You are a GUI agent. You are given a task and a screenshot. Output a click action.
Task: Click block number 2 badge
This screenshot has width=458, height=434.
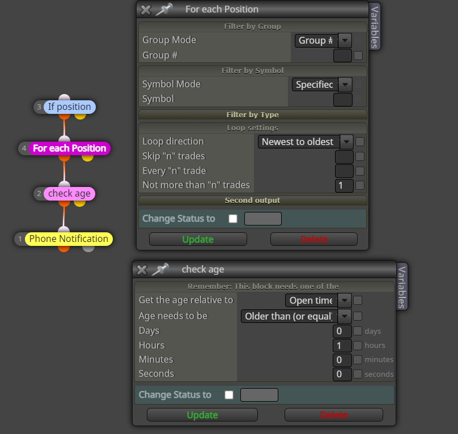coord(39,194)
